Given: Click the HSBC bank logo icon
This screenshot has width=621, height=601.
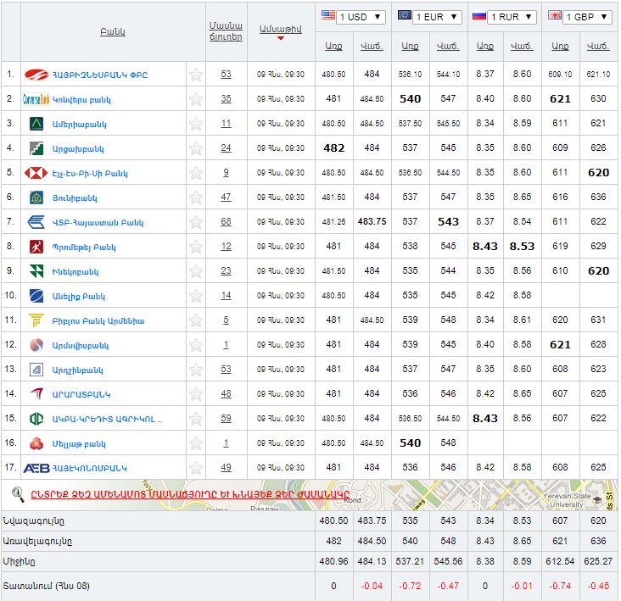Looking at the screenshot, I should click(36, 173).
